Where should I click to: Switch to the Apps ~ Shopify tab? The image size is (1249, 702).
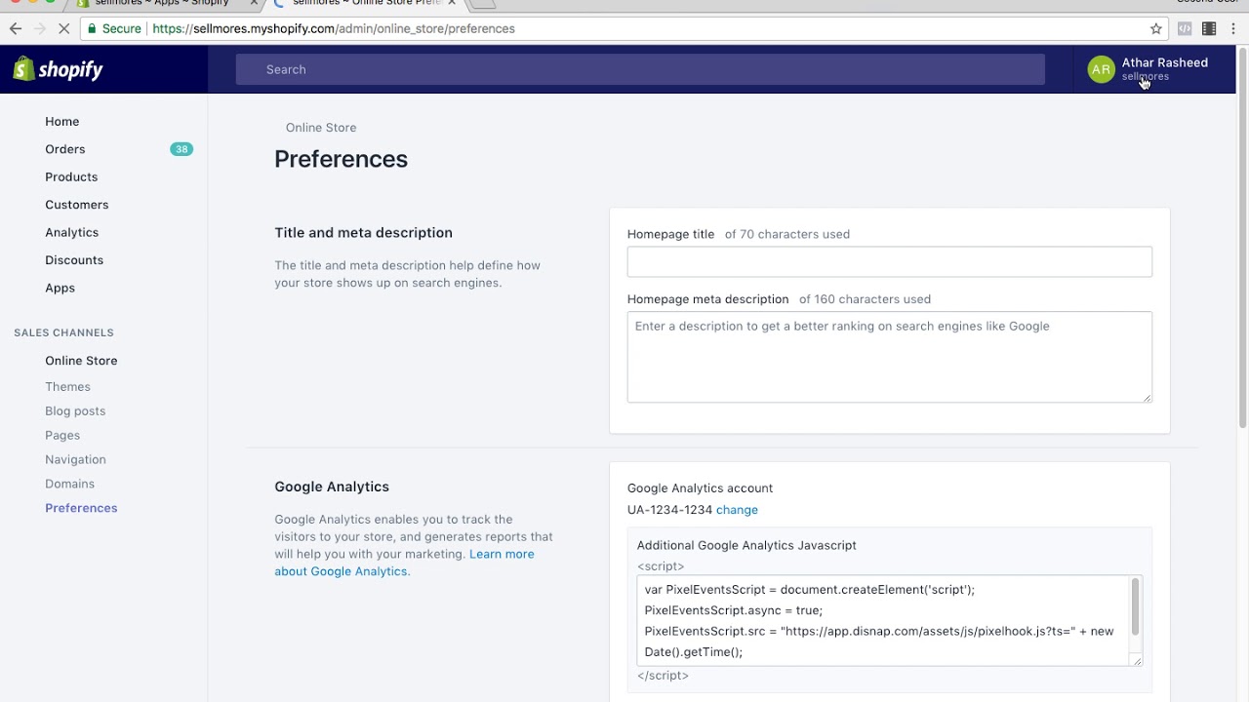pos(162,3)
